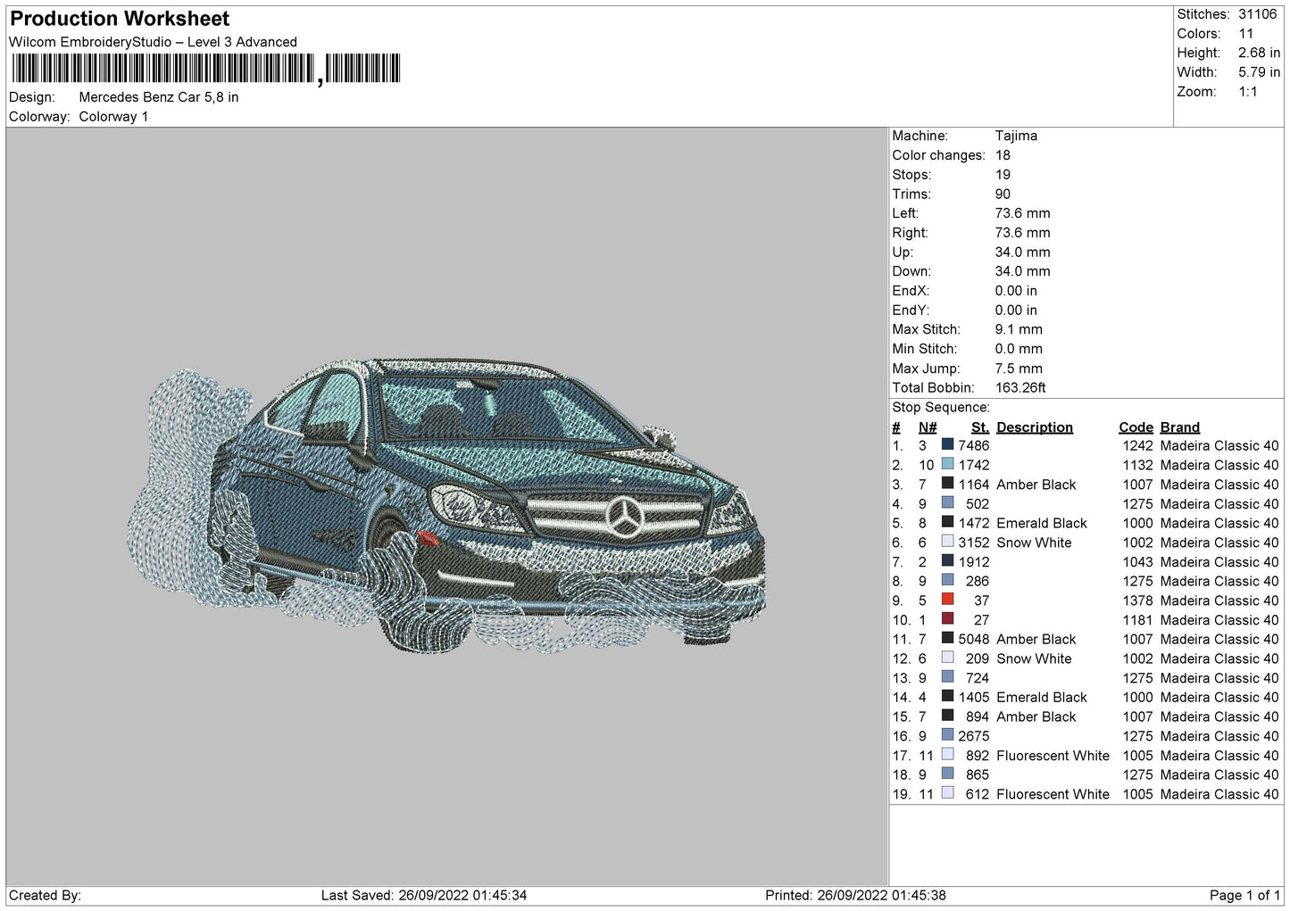Click the Zoom value '1:1'
This screenshot has height=911, width=1290.
1247,92
